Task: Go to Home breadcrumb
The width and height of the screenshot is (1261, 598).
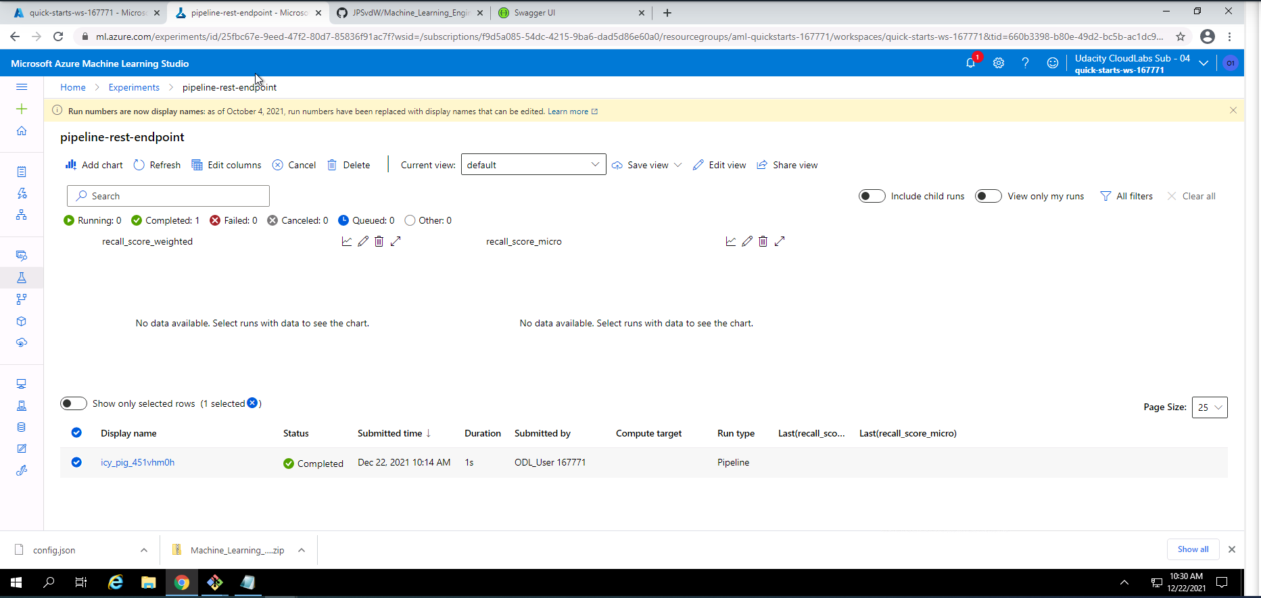Action: (73, 87)
